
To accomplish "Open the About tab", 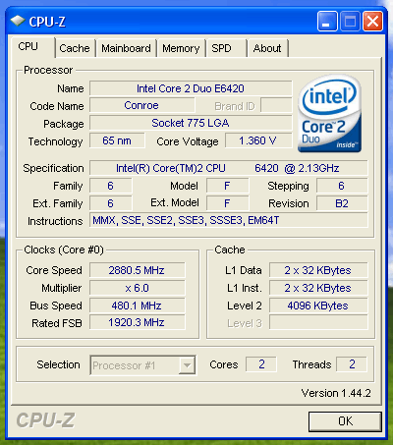I will coord(267,48).
